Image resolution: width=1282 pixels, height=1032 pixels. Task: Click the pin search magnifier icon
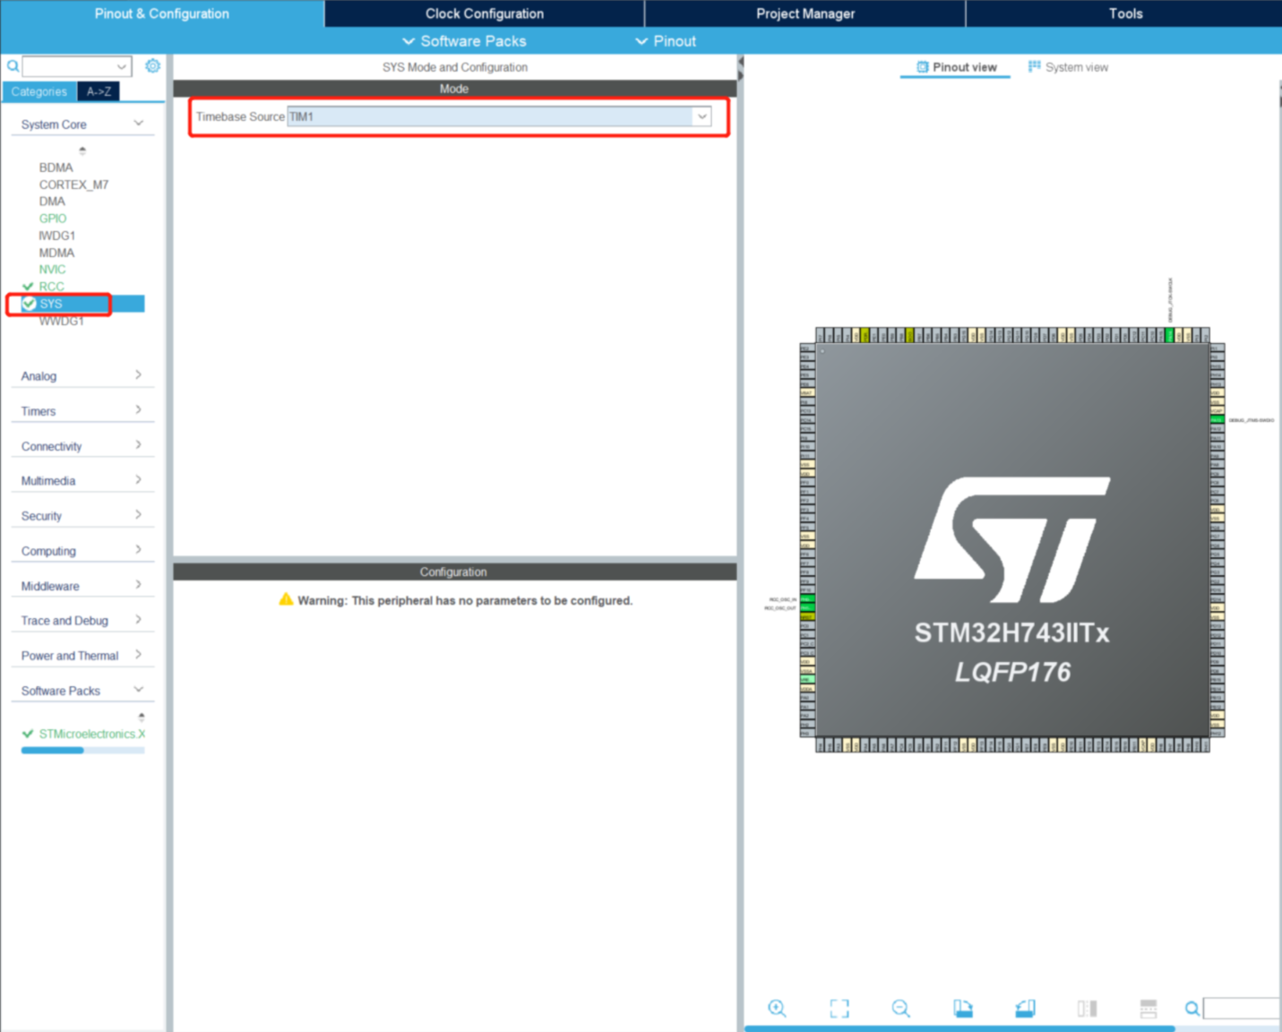pyautogui.click(x=1192, y=1008)
